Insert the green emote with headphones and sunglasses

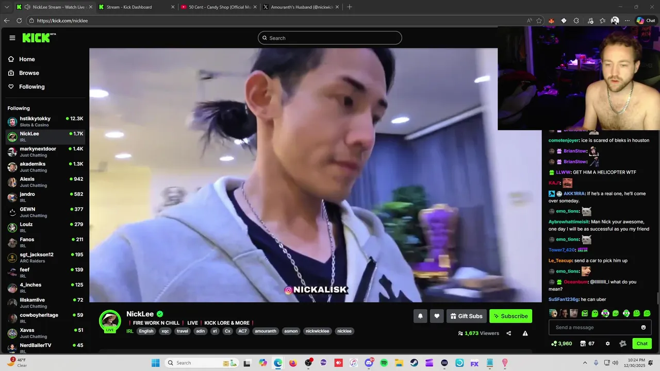pyautogui.click(x=605, y=313)
